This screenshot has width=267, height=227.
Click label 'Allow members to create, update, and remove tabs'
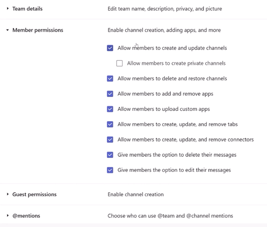click(178, 124)
